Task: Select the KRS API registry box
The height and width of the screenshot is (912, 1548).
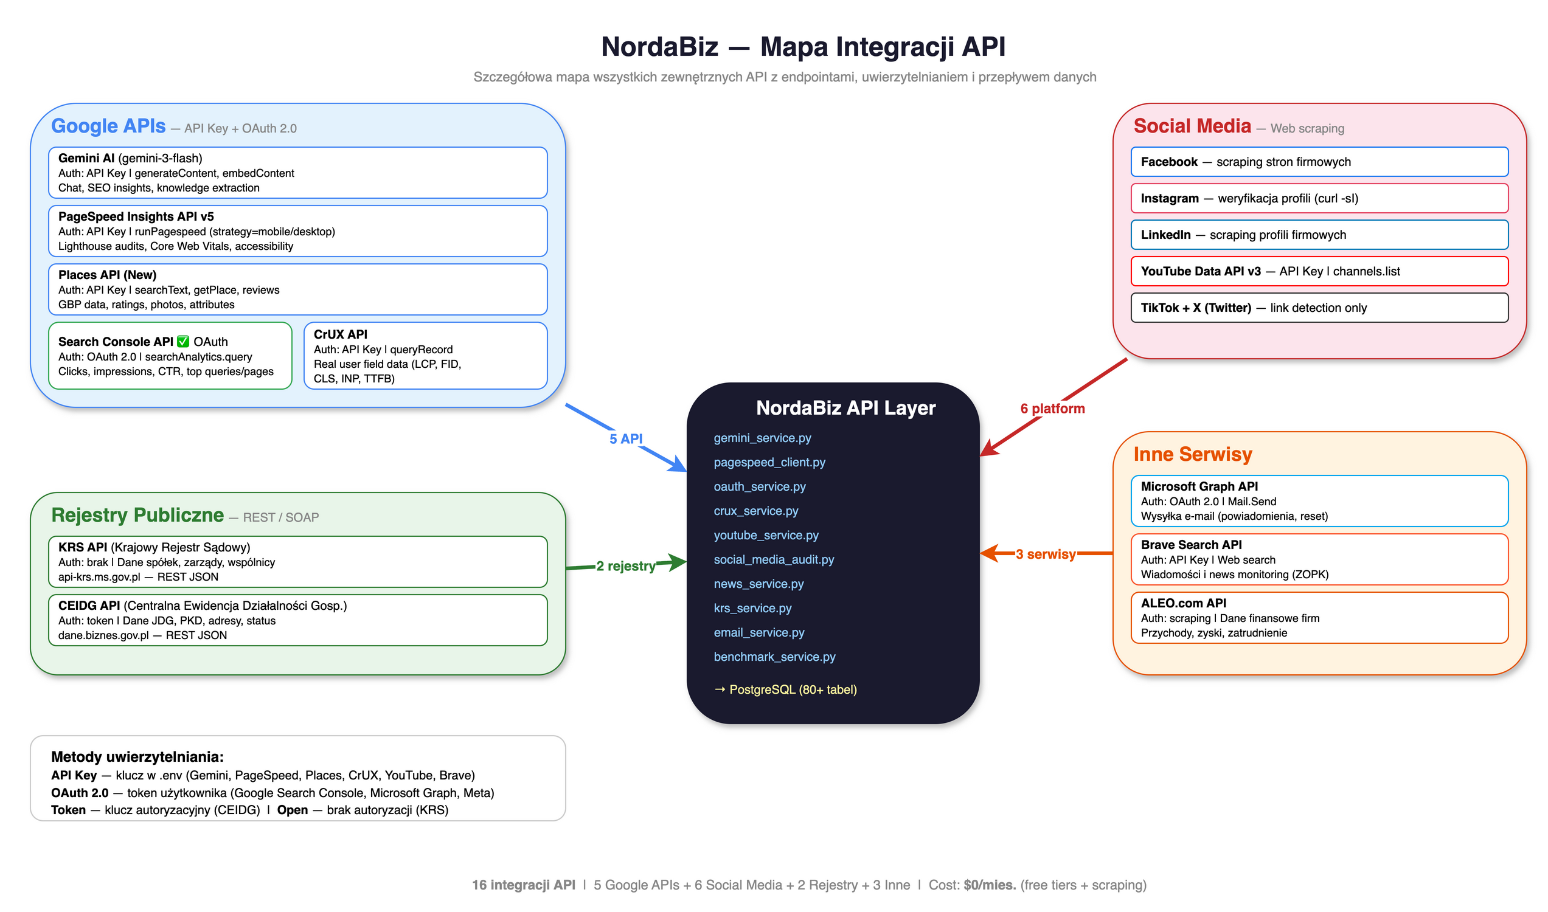Action: click(297, 562)
